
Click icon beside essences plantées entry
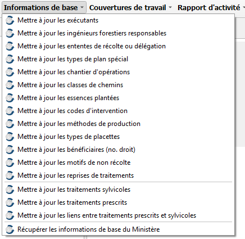[x=10, y=98]
